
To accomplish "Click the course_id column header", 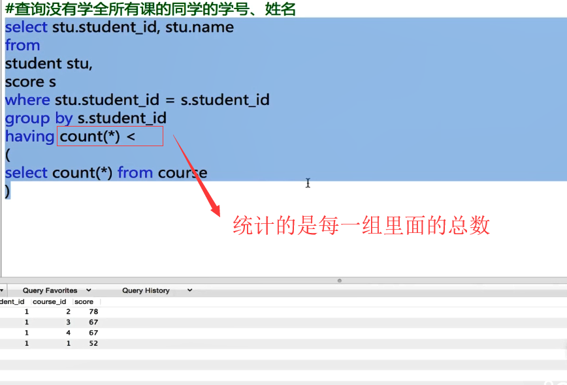I will point(50,301).
